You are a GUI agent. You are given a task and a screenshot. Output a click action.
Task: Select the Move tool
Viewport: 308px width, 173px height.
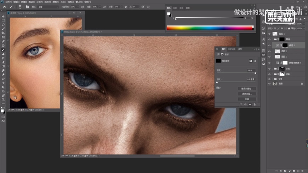point(3,16)
